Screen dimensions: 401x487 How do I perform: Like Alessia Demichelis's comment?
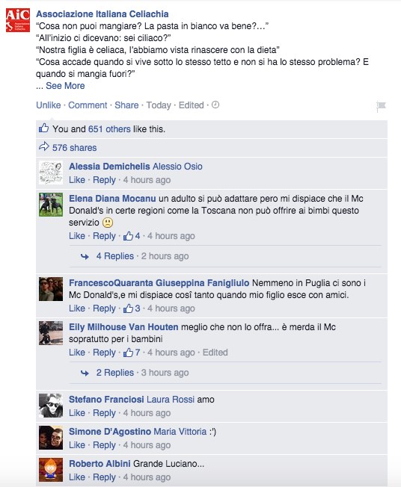77,180
